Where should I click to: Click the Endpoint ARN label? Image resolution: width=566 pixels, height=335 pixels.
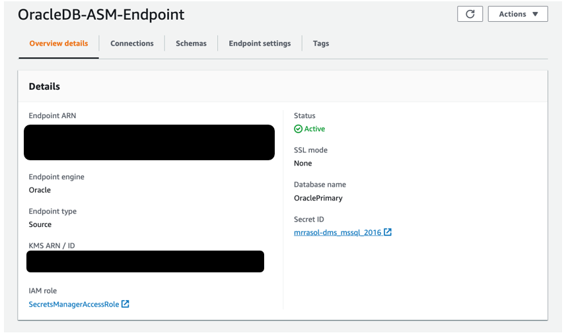52,116
